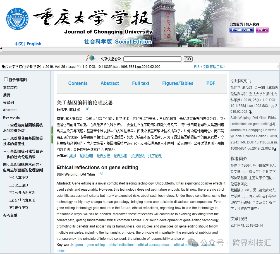
Task: Open subsection (二) 公正原则
Action: pyautogui.click(x=18, y=185)
